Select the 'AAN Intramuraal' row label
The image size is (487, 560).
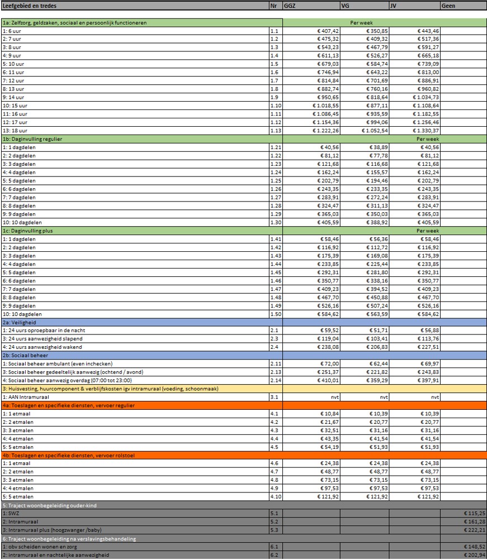[x=134, y=397]
